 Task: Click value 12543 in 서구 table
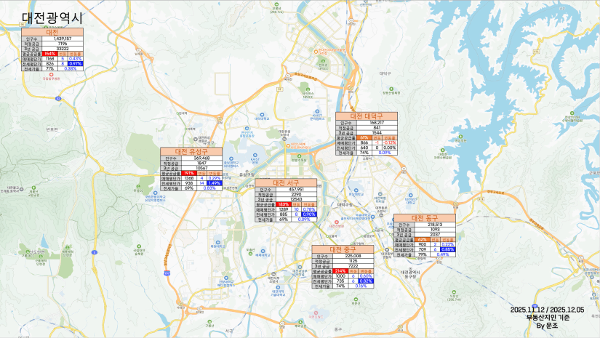[x=297, y=200]
